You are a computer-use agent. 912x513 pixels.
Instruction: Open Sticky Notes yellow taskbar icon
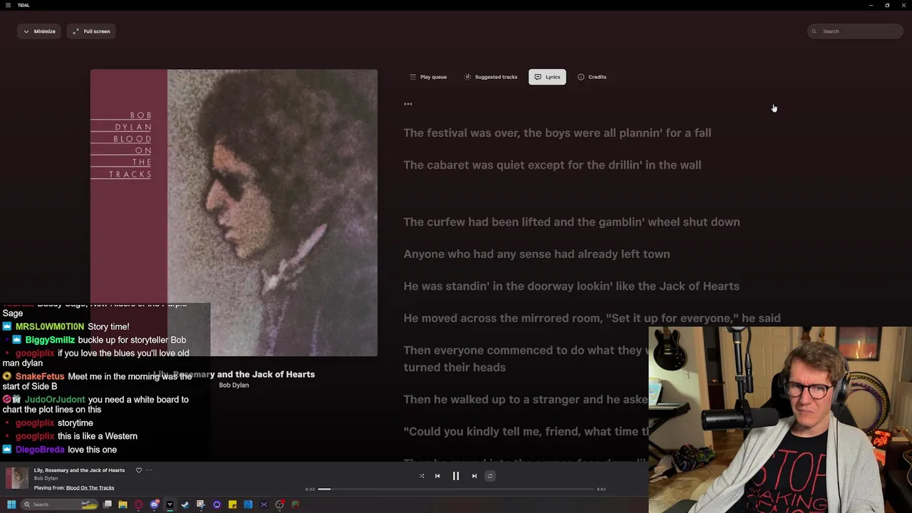pos(232,504)
